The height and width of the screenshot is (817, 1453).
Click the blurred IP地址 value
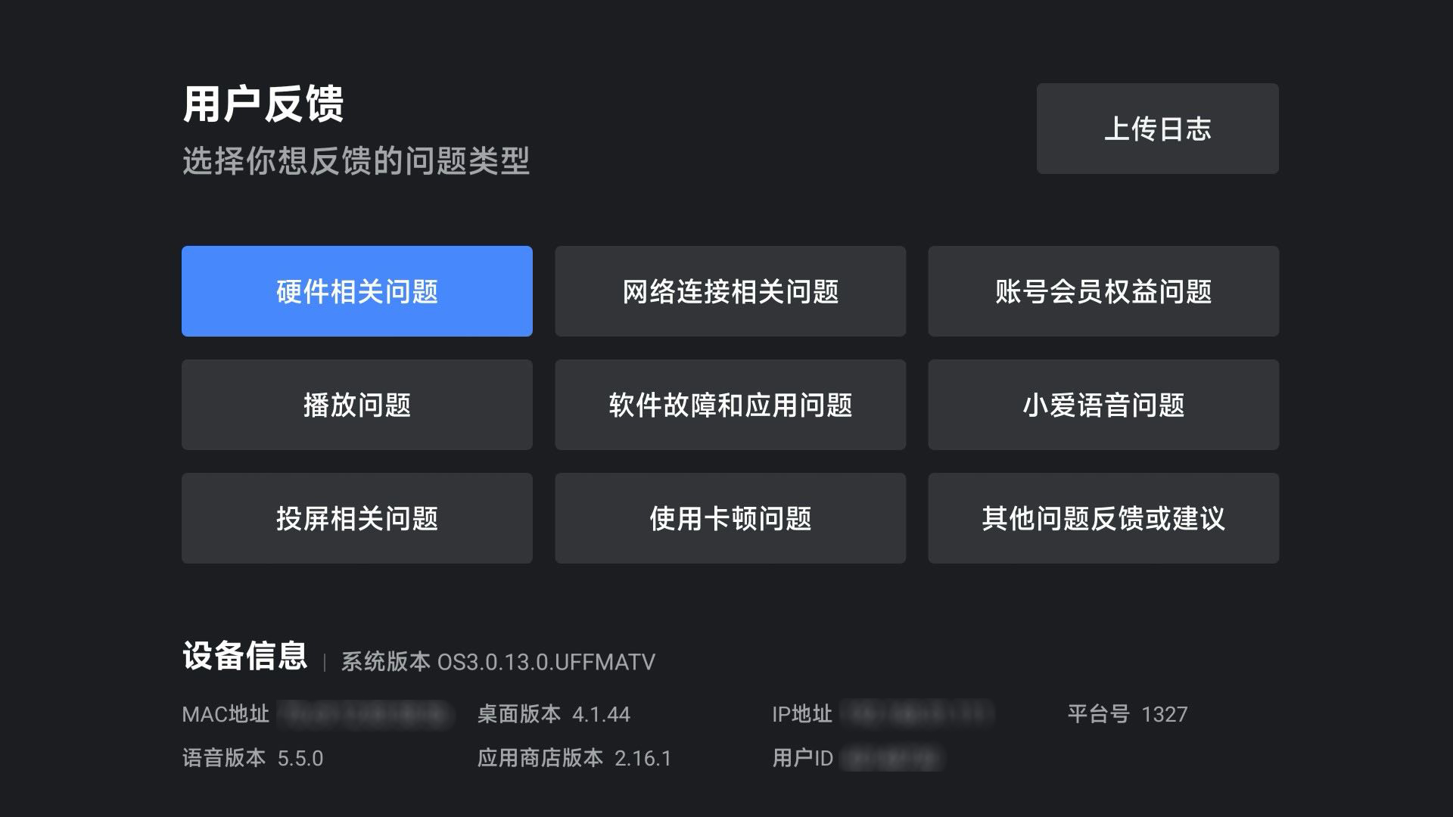tap(916, 714)
